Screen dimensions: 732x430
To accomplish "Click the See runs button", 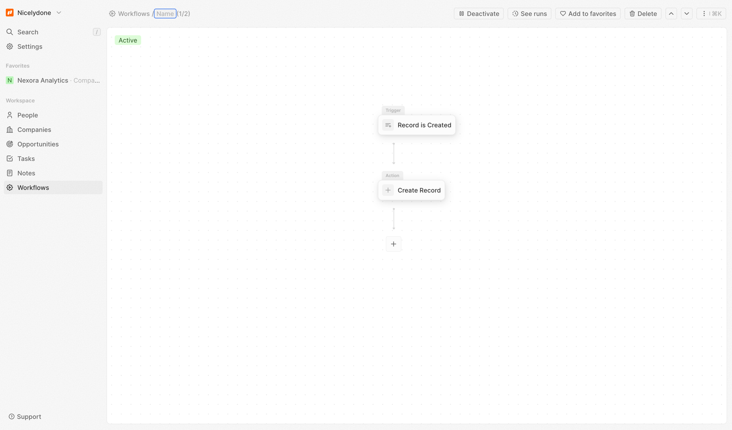I will [529, 13].
